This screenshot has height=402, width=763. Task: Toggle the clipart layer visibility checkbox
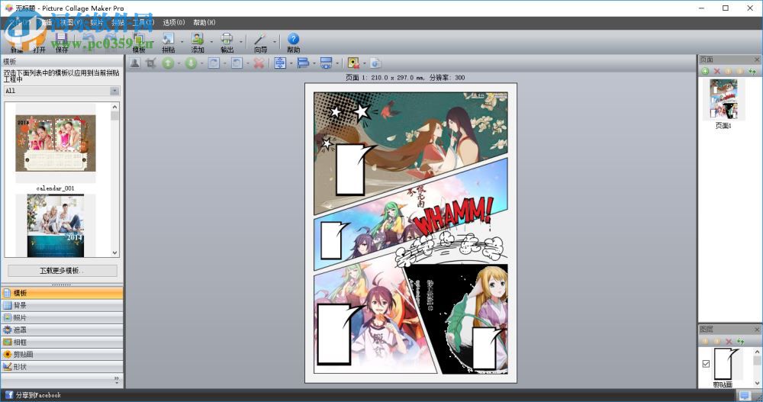(706, 364)
